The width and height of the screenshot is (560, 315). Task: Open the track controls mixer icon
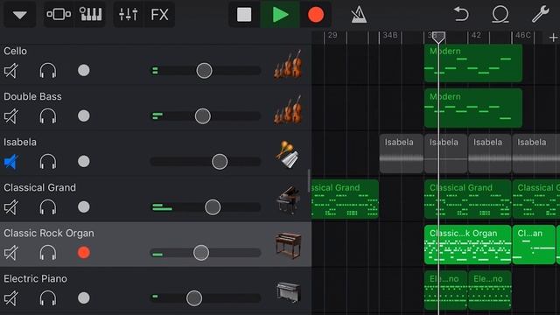pos(128,15)
